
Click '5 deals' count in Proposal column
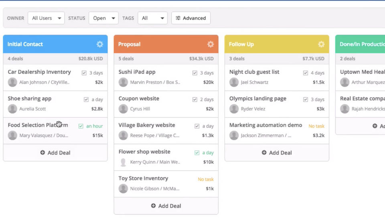(x=126, y=59)
